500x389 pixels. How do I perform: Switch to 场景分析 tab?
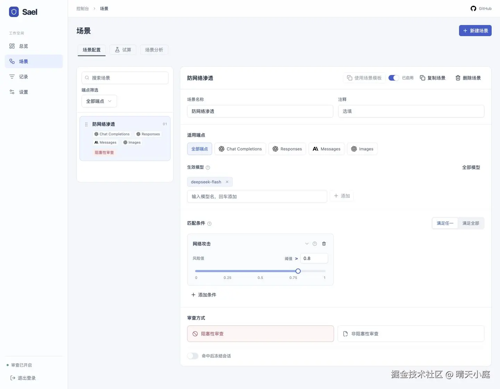[x=154, y=50]
